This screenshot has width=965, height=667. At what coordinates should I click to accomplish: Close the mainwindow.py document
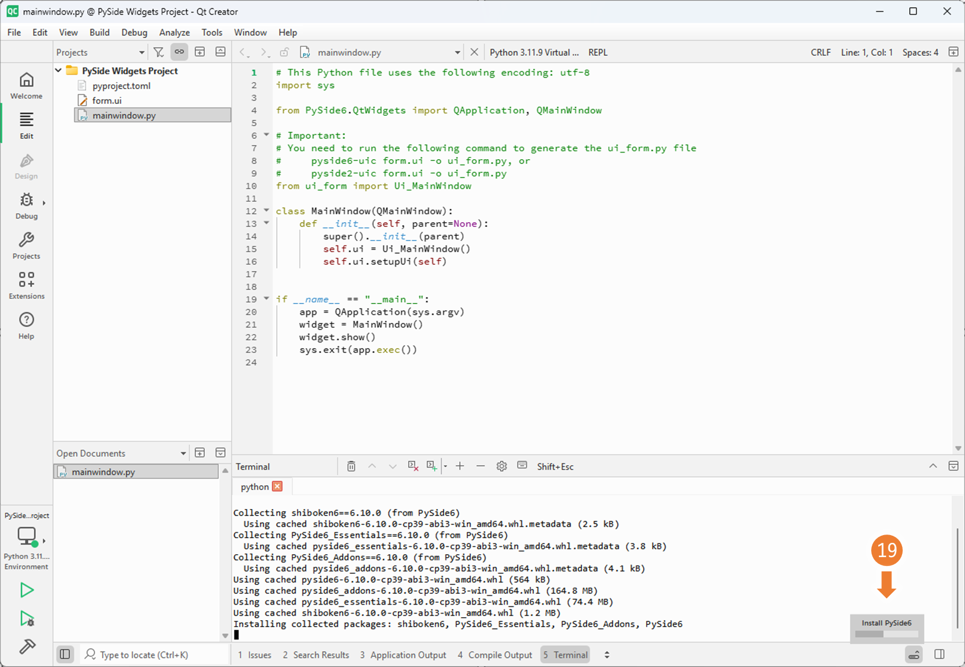pyautogui.click(x=474, y=52)
